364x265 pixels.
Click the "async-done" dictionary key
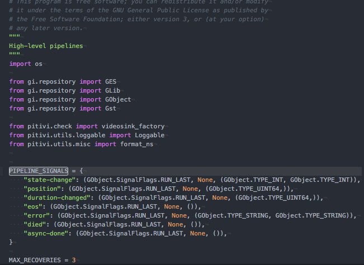click(46, 234)
